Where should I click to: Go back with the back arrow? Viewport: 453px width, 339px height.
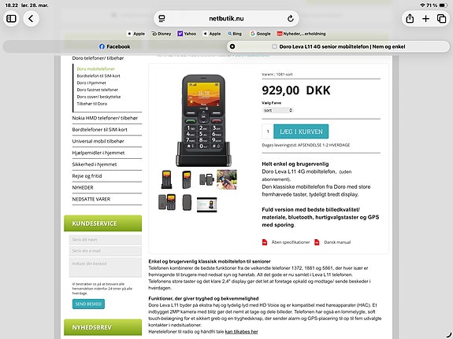[31, 19]
